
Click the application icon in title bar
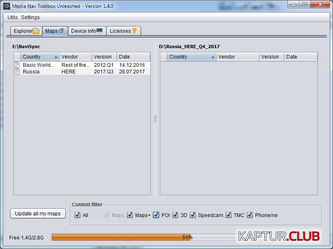pyautogui.click(x=7, y=6)
